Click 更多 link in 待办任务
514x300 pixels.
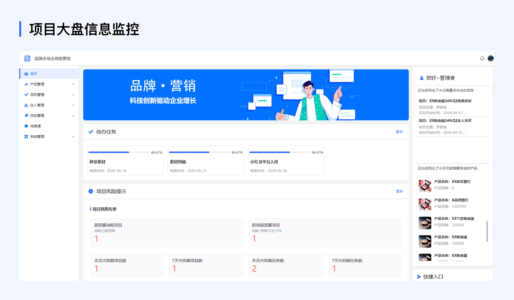click(x=399, y=132)
